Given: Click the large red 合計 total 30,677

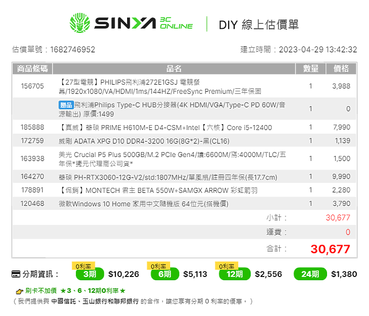Looking at the screenshot, I should 331,249.
